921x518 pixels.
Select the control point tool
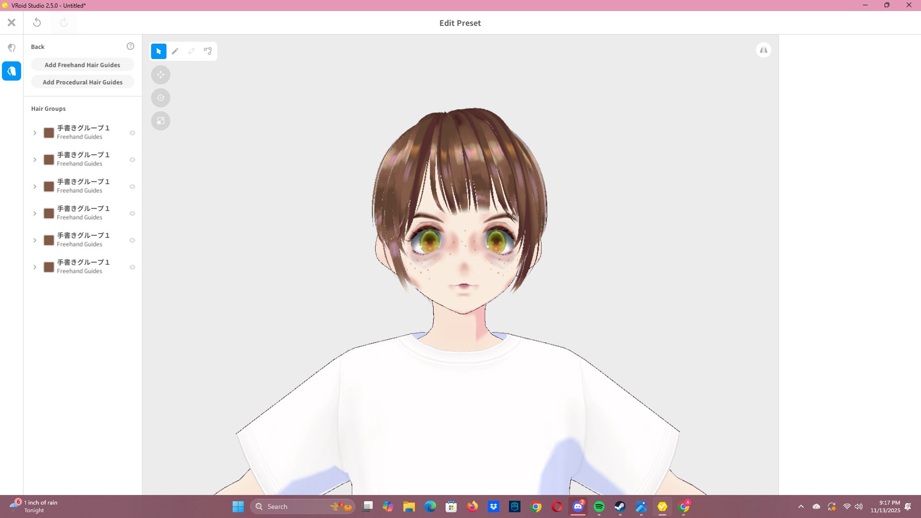pyautogui.click(x=208, y=51)
